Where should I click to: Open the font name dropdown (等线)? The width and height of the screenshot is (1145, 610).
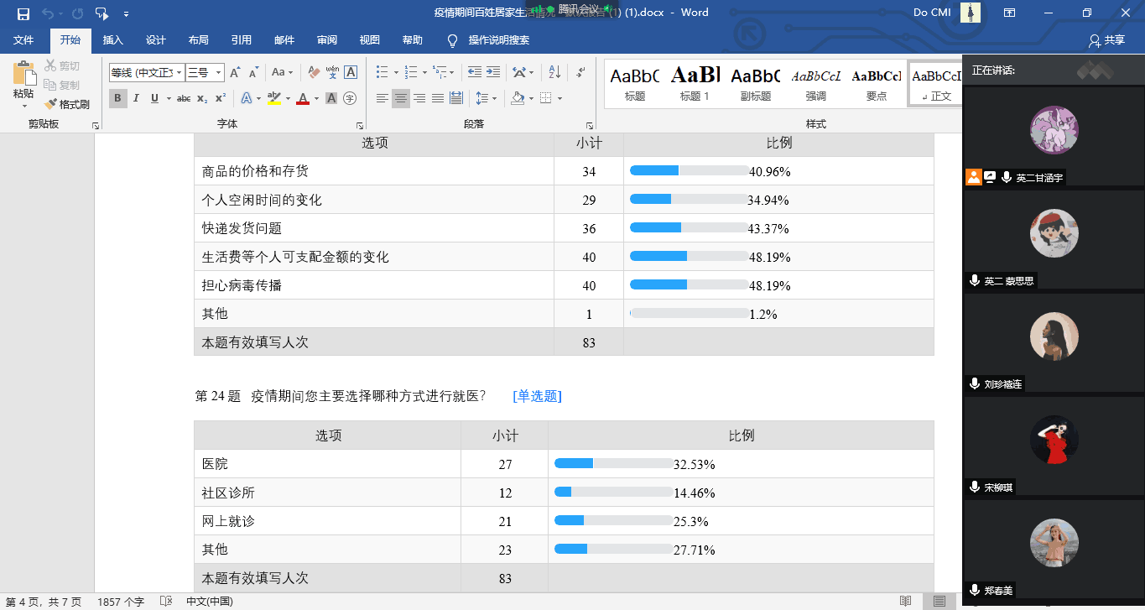[x=179, y=73]
